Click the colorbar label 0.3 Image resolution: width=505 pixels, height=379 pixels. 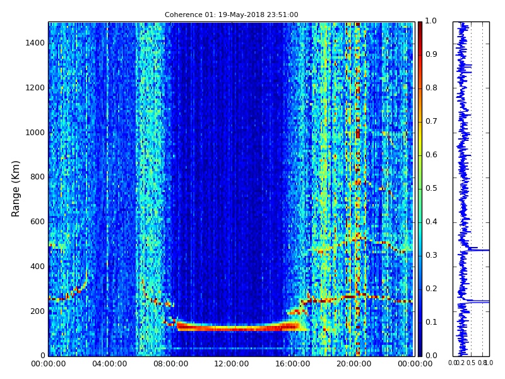coord(431,255)
